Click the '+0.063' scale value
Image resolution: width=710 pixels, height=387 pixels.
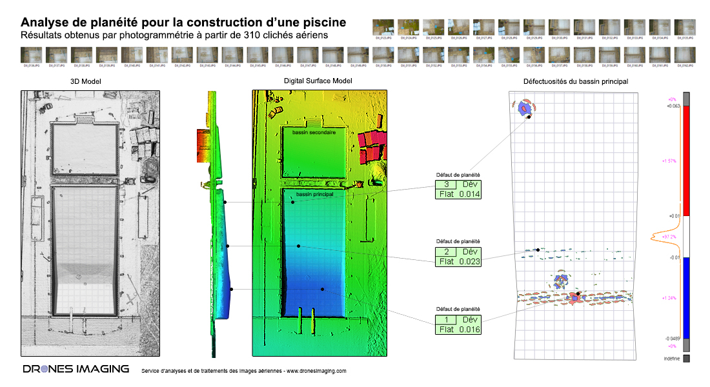pyautogui.click(x=673, y=106)
